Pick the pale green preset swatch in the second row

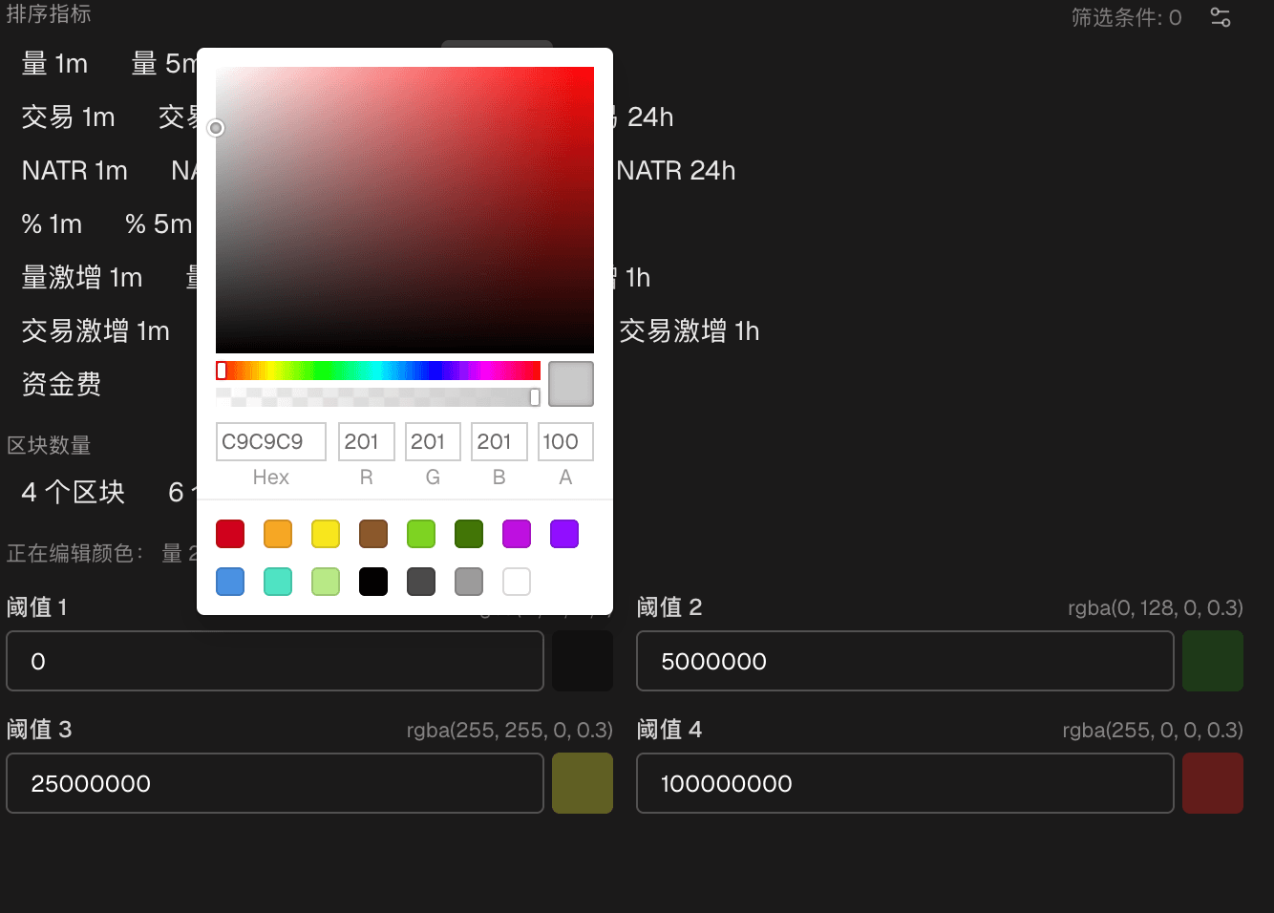[326, 582]
